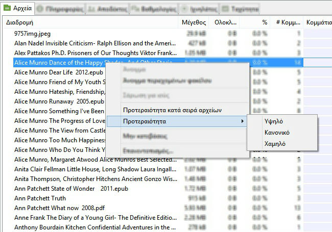Select Anita Thompson, Christopher Hitchens Gonzo row
The height and width of the screenshot is (232, 332).
tap(96, 179)
